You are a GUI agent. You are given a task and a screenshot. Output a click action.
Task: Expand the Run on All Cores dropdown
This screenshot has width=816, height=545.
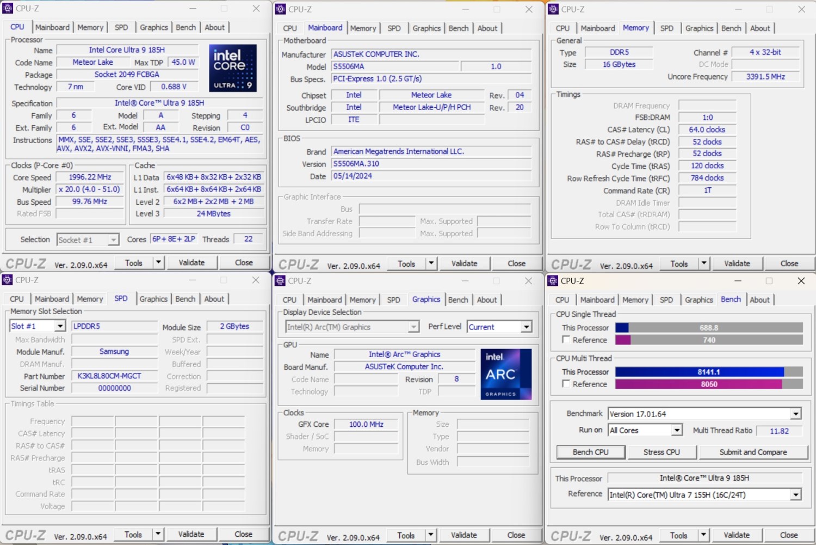point(676,431)
